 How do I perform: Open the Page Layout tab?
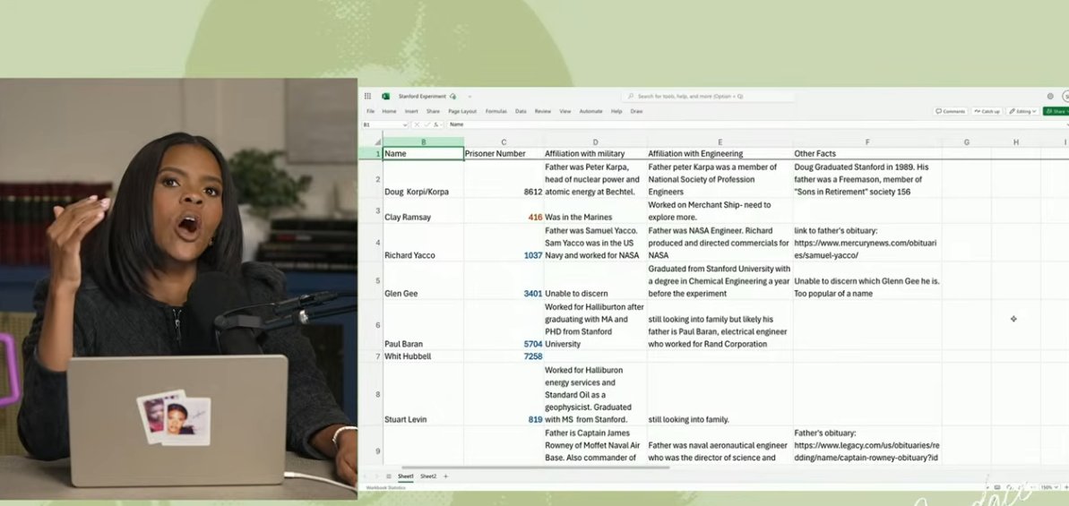coord(462,111)
